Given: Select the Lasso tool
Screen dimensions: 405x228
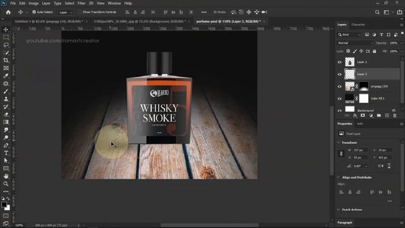Looking at the screenshot, I should point(6,45).
